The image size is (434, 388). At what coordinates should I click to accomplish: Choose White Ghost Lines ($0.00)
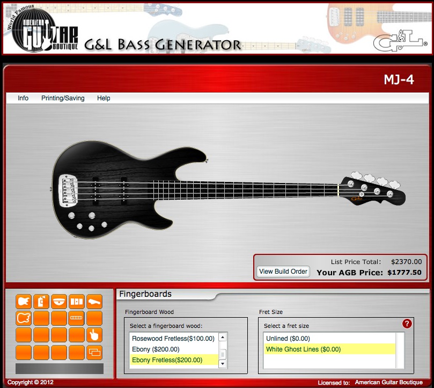(329, 349)
